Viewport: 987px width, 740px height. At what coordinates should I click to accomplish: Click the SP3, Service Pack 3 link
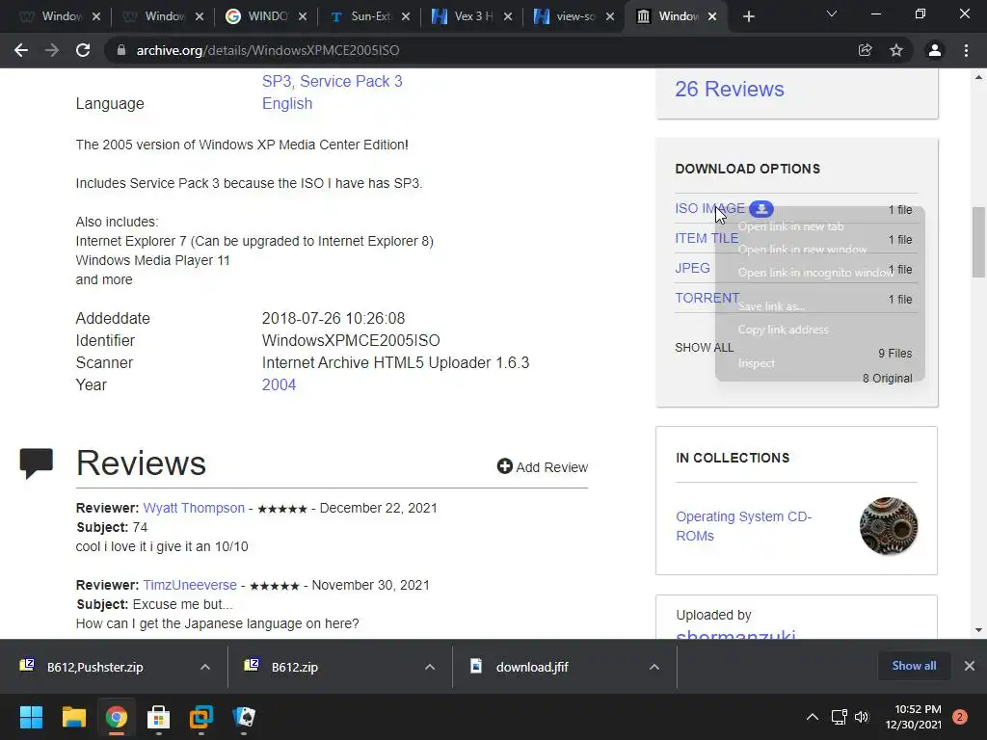tap(333, 81)
